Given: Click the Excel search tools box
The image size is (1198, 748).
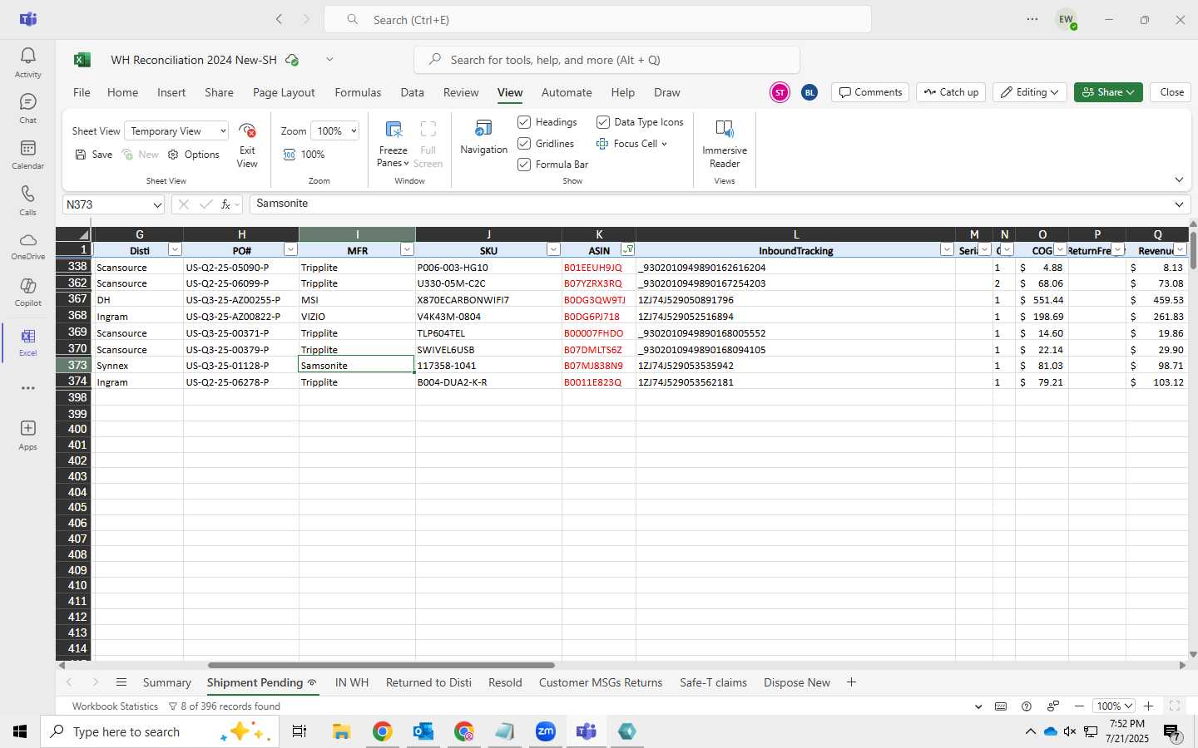Looking at the screenshot, I should [606, 60].
